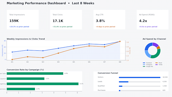Select the 4.8% conversion rate bar

pos(35,73)
